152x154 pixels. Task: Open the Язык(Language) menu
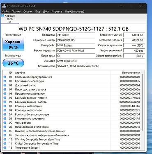(74, 11)
